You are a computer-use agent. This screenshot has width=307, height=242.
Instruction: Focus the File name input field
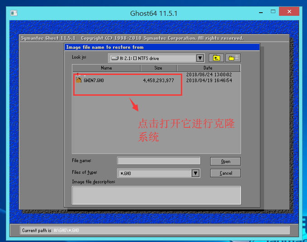click(159, 161)
